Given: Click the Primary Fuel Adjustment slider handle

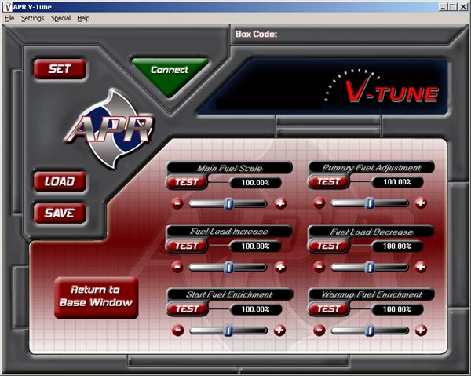Looking at the screenshot, I should tap(370, 203).
